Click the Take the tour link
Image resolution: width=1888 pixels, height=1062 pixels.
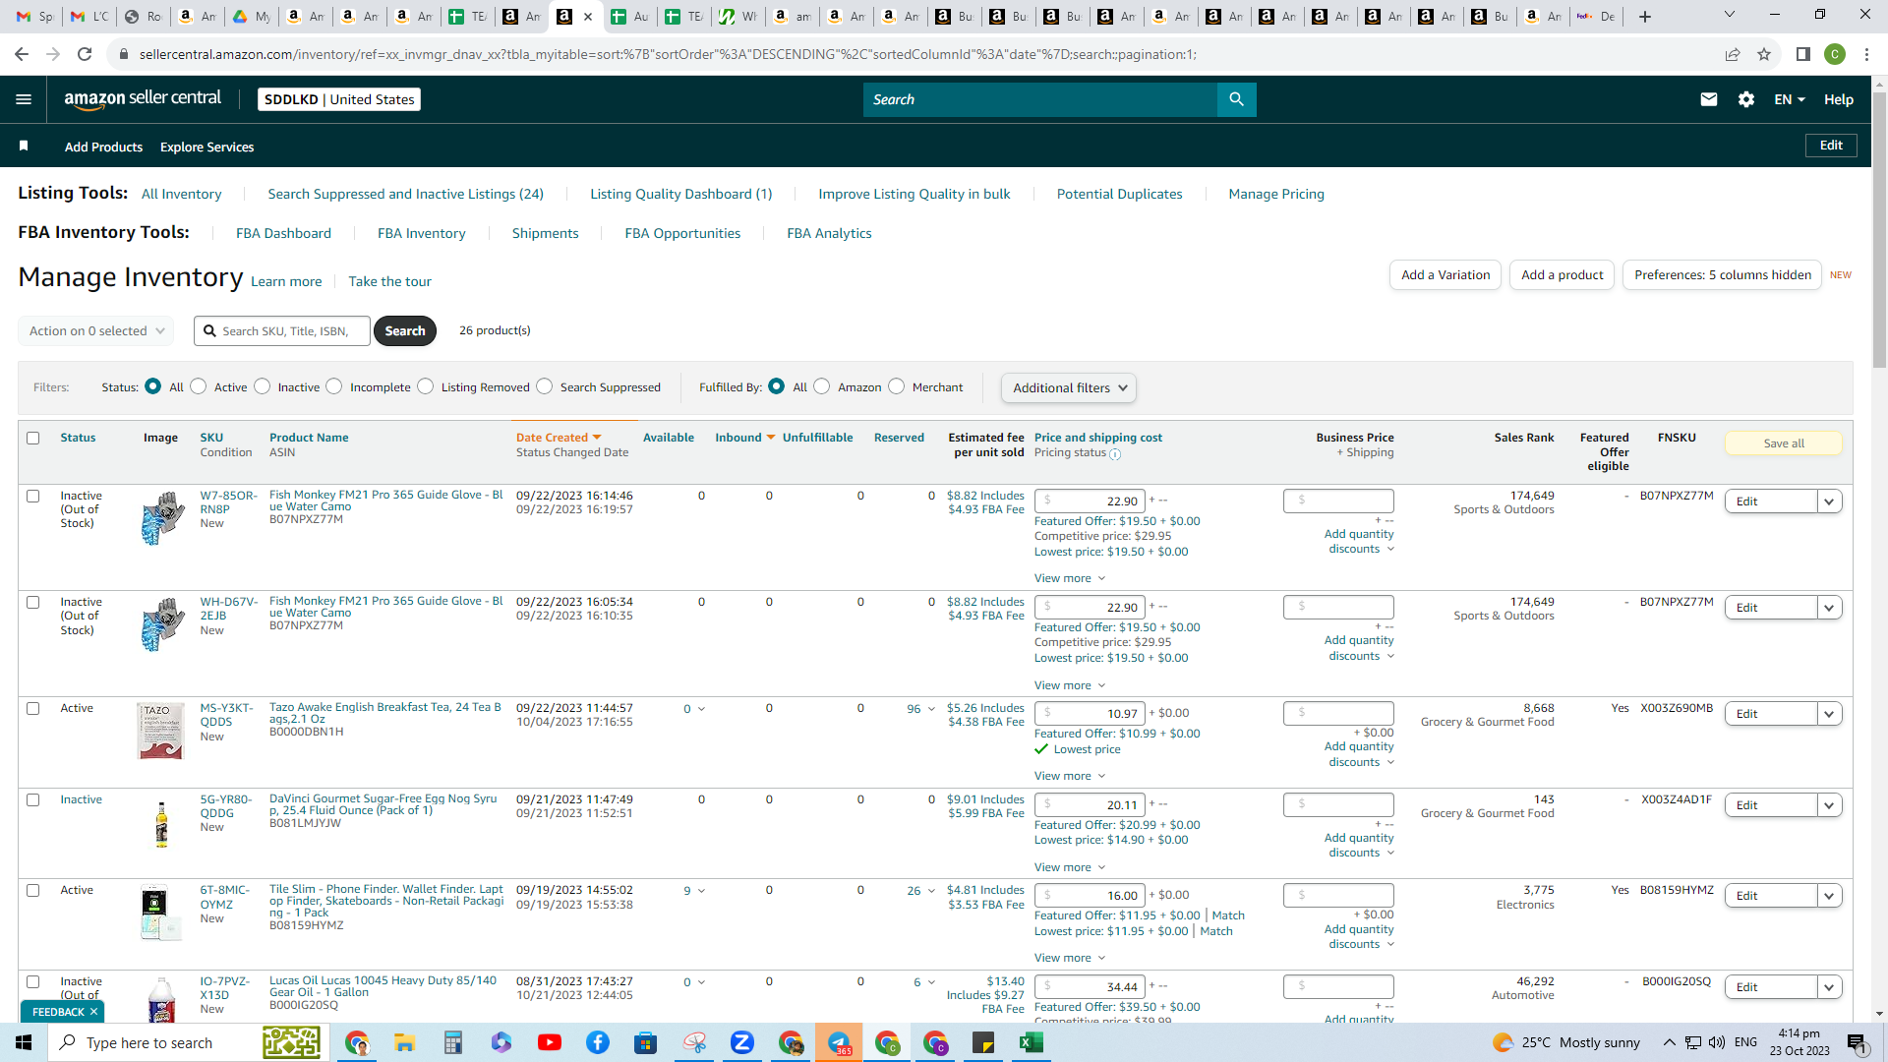[x=389, y=281]
